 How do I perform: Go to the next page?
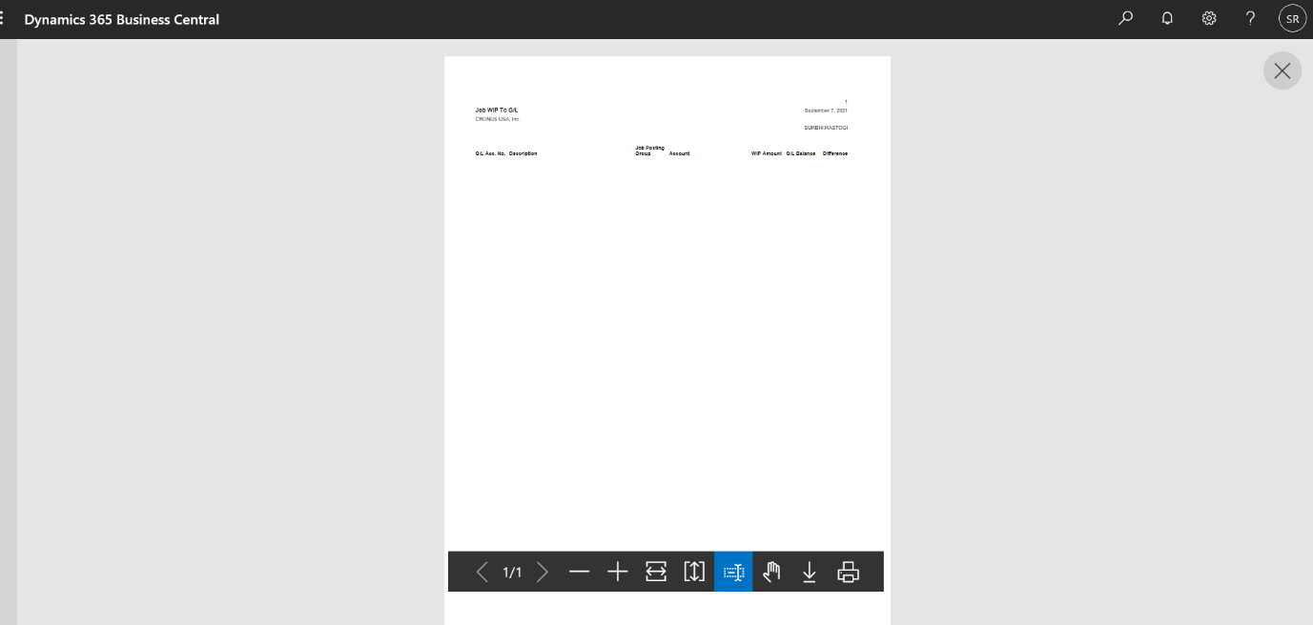click(542, 572)
